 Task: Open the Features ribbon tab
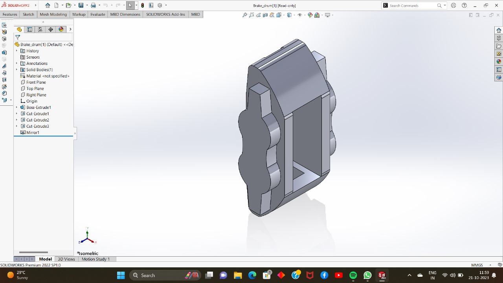[x=10, y=15]
